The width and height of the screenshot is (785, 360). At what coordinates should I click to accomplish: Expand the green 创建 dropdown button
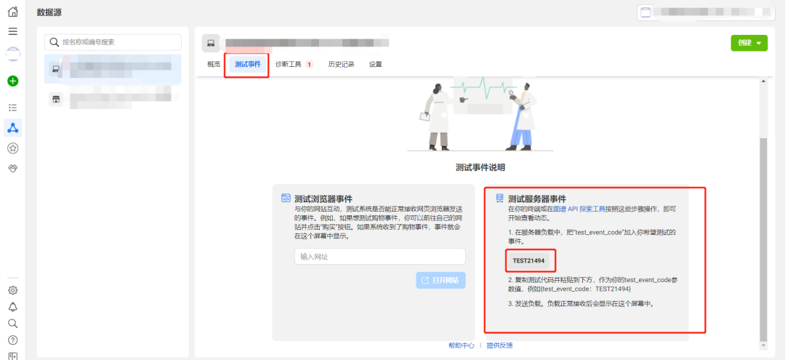[x=749, y=43]
